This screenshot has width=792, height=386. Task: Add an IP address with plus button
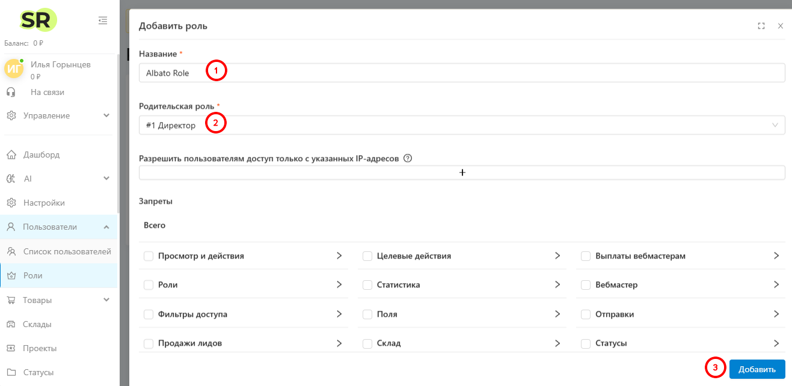coord(462,173)
